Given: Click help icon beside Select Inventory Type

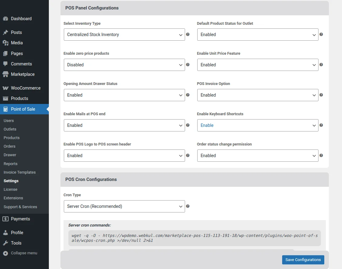Looking at the screenshot, I should point(188,35).
